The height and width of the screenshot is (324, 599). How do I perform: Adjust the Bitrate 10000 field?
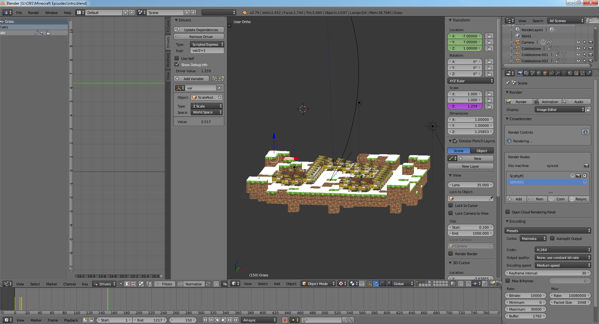point(526,295)
